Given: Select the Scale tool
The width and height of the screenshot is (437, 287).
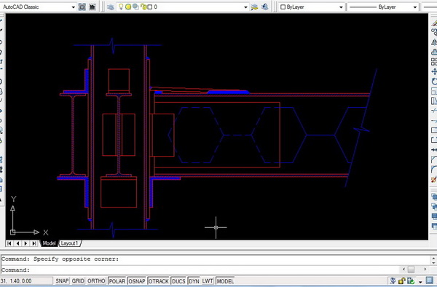Looking at the screenshot, I should tap(434, 91).
